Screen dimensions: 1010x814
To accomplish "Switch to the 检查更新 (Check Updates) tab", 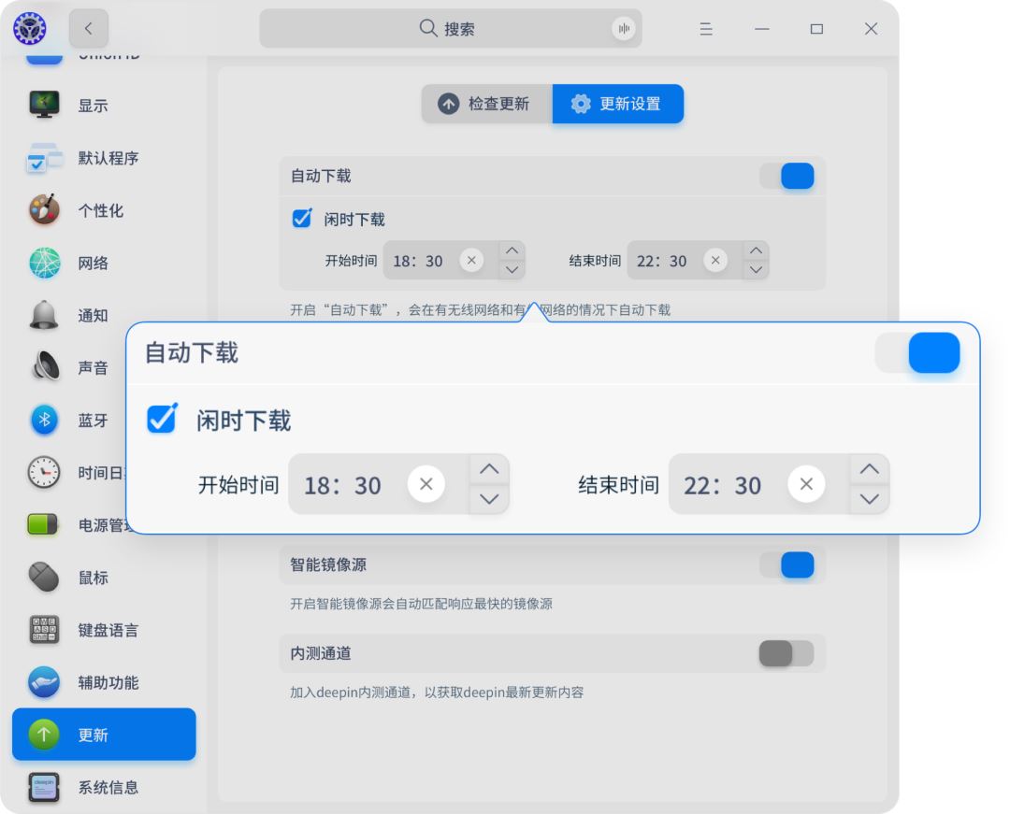I will (x=487, y=104).
